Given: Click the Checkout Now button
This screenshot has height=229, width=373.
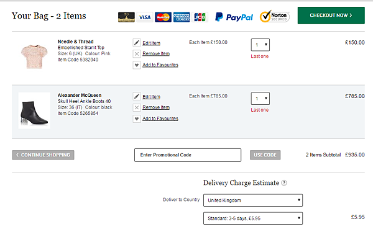Looking at the screenshot, I should point(331,16).
